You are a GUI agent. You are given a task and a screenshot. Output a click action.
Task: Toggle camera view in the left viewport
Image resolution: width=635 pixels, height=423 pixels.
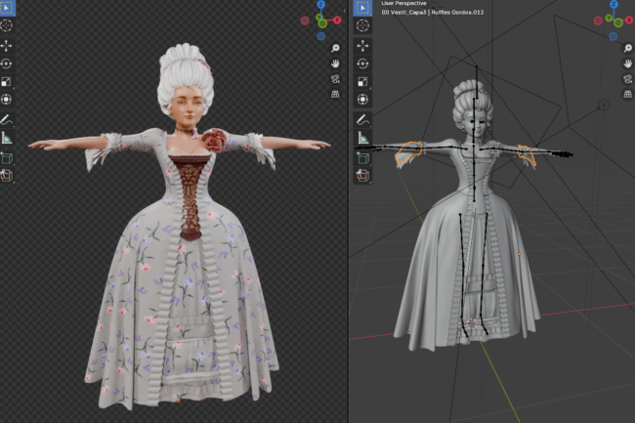click(x=335, y=78)
